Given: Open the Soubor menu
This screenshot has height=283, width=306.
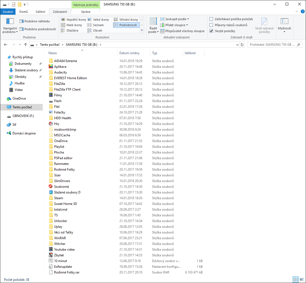Looking at the screenshot, I should [x=8, y=12].
